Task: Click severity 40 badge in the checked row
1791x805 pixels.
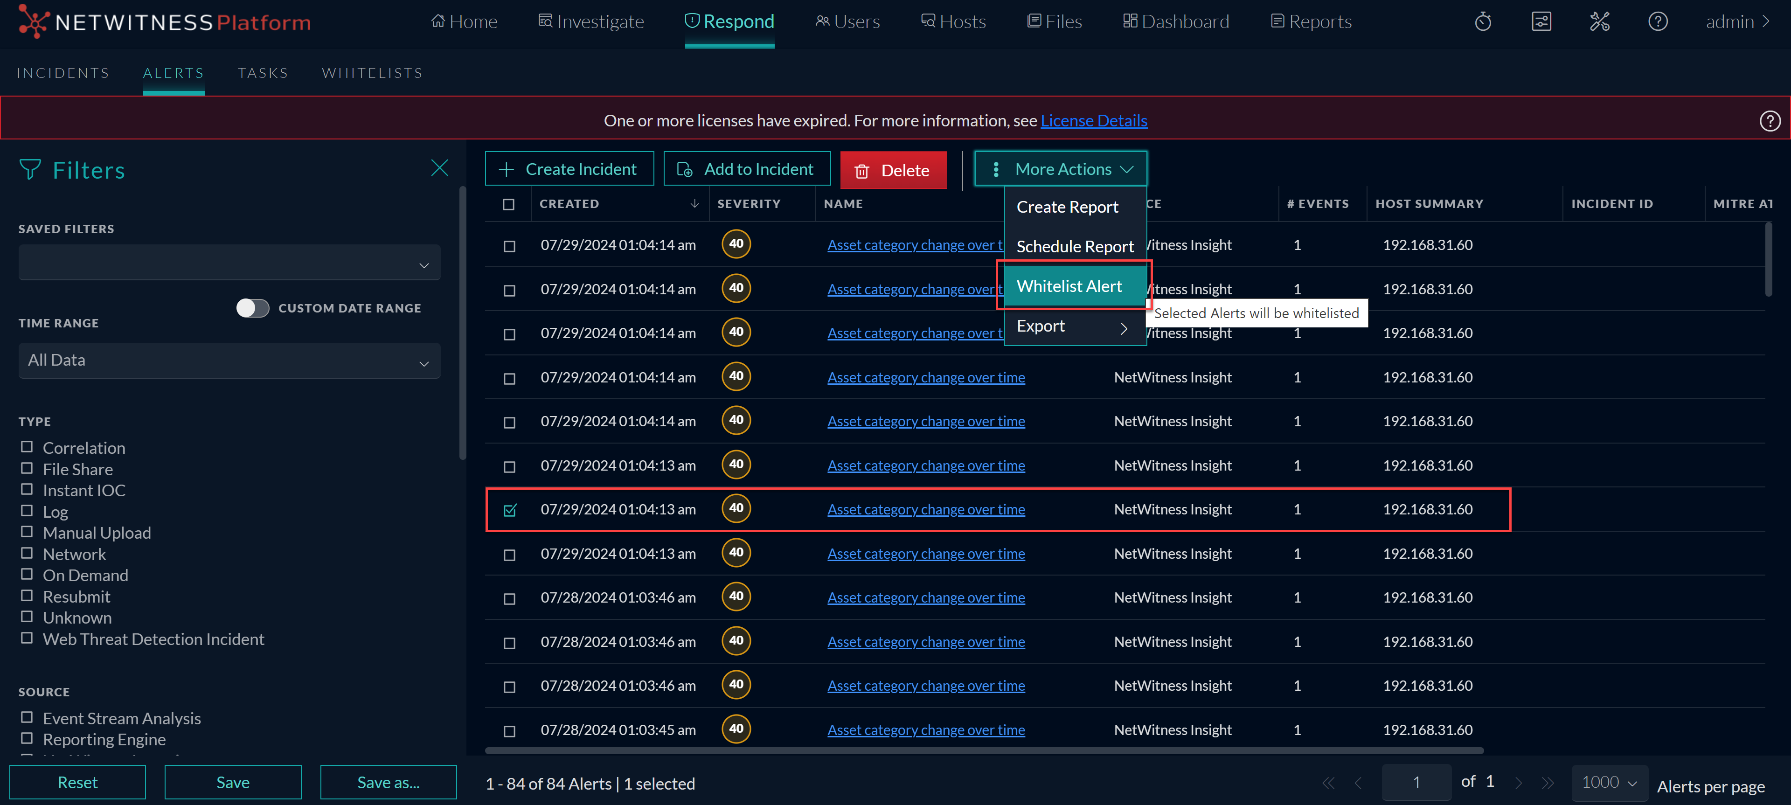Action: (736, 508)
